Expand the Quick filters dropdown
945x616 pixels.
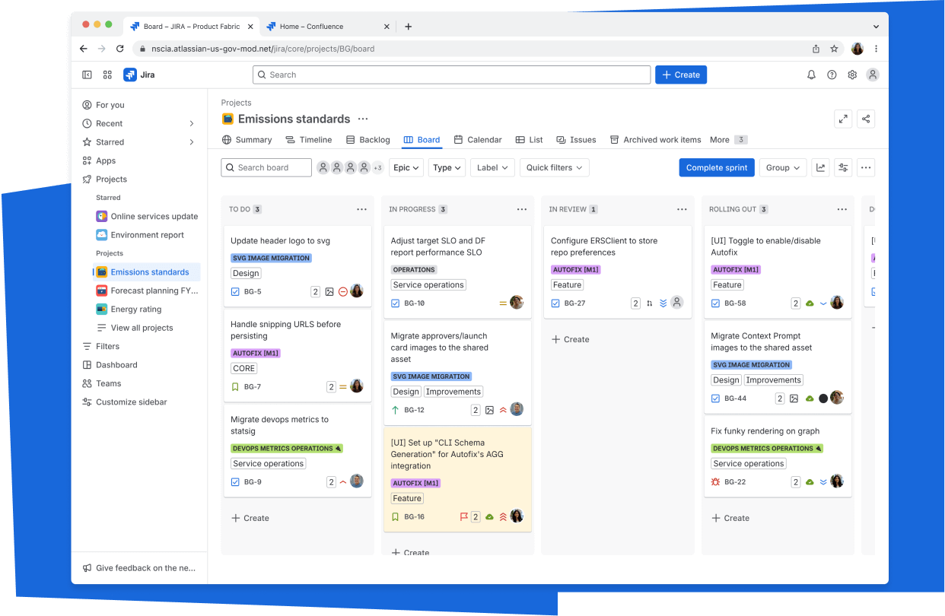[554, 167]
